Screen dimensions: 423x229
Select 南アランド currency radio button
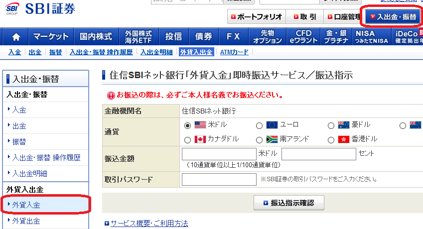(x=259, y=140)
